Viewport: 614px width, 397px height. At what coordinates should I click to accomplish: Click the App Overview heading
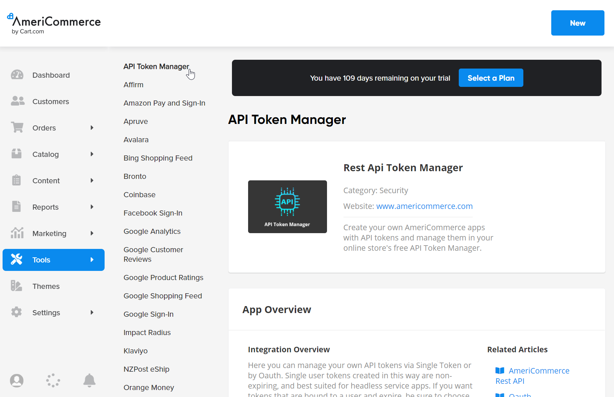point(277,310)
